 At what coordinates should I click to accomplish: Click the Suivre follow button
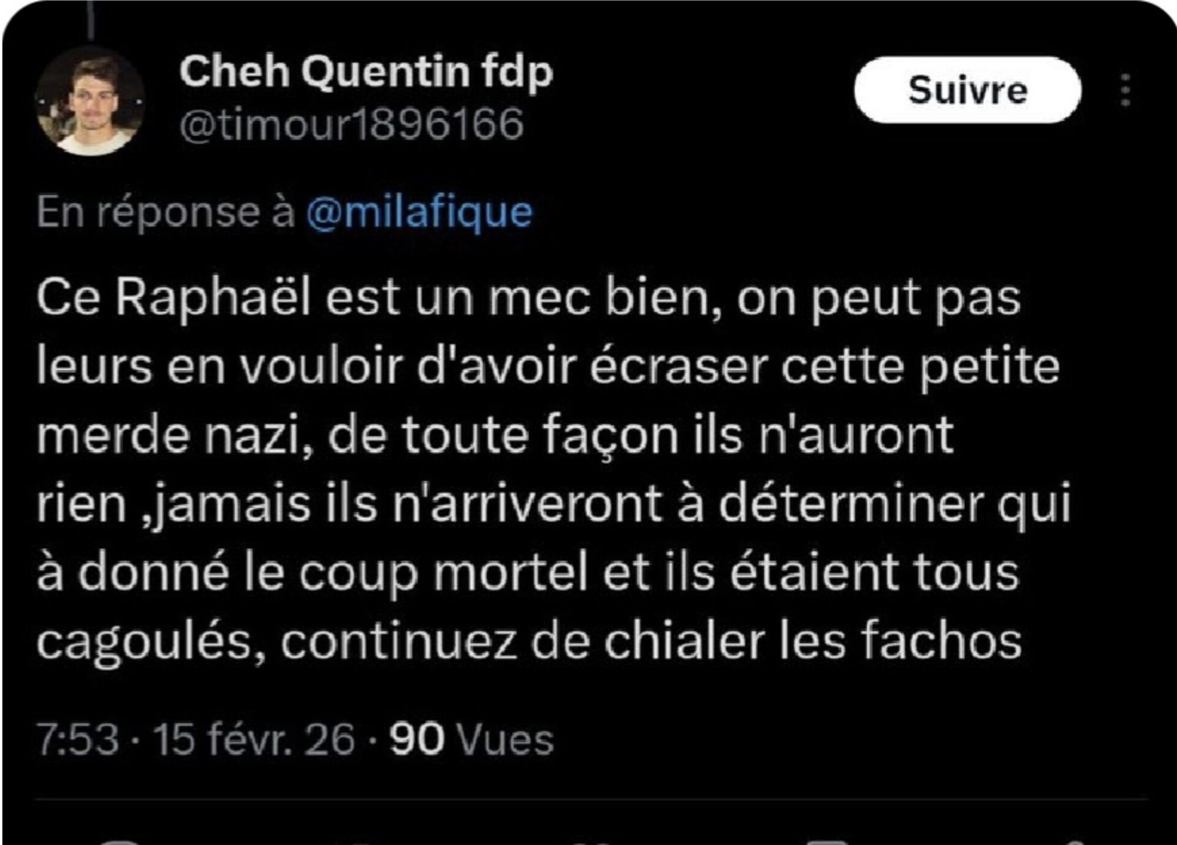click(967, 90)
